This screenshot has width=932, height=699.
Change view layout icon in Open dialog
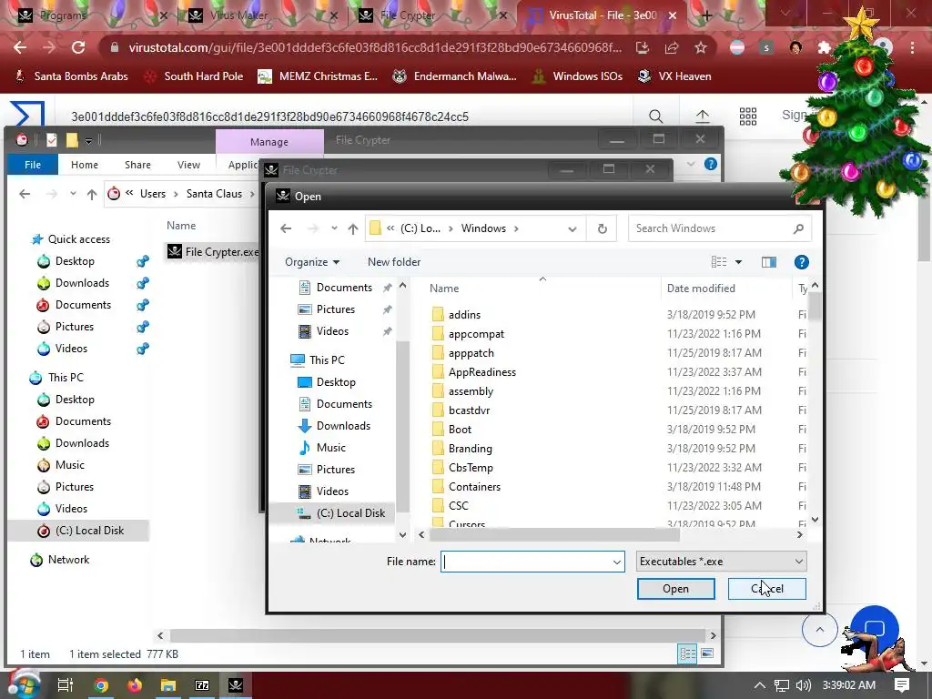[719, 262]
